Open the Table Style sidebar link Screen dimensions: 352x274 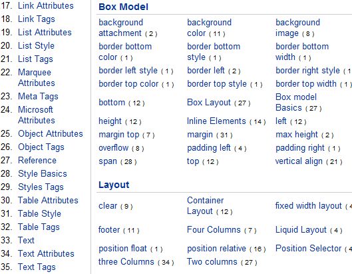click(x=39, y=213)
